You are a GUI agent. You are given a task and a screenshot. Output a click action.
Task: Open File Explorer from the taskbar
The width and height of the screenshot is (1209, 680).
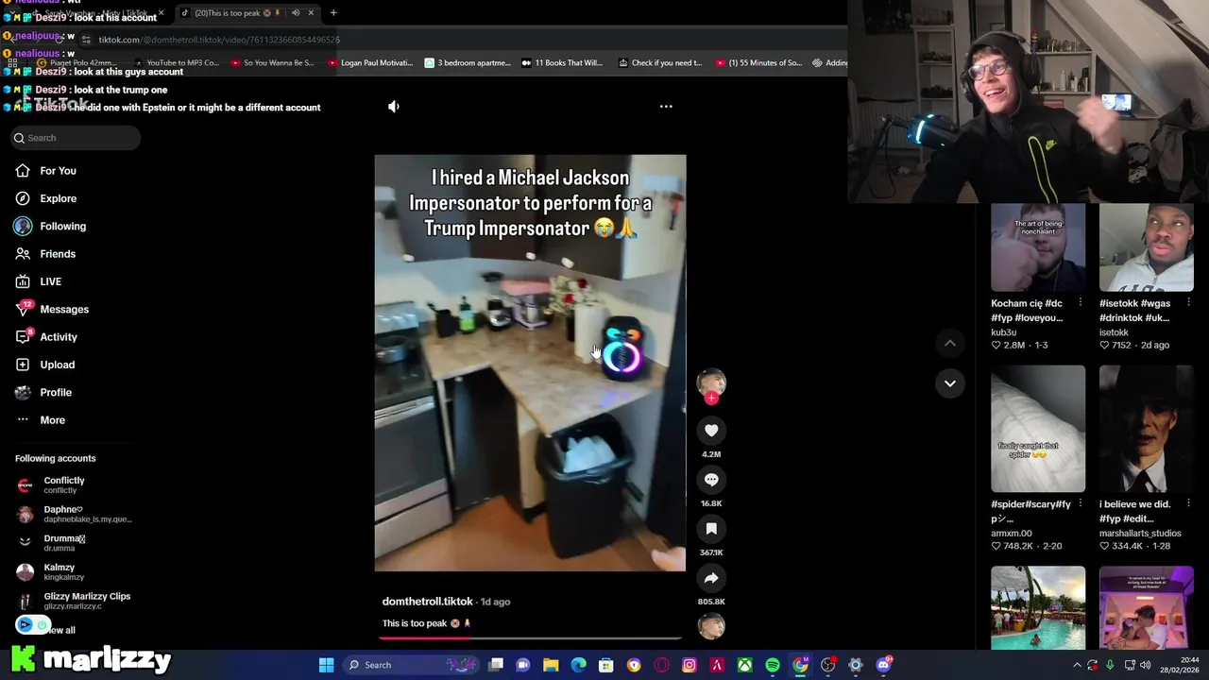click(551, 665)
